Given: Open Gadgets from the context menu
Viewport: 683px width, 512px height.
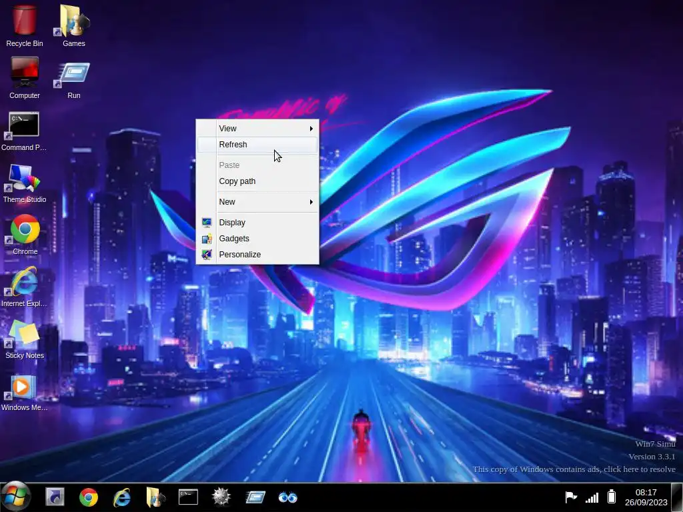Looking at the screenshot, I should pos(257,239).
